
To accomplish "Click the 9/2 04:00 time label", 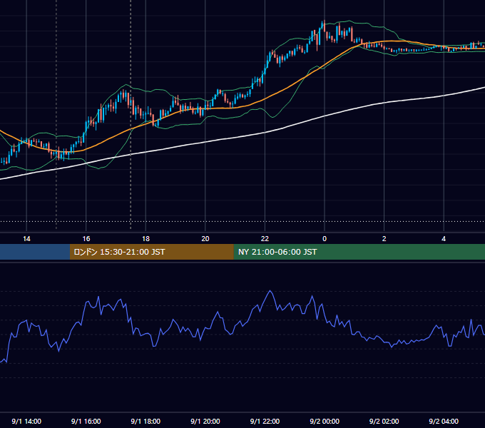I will pyautogui.click(x=444, y=421).
